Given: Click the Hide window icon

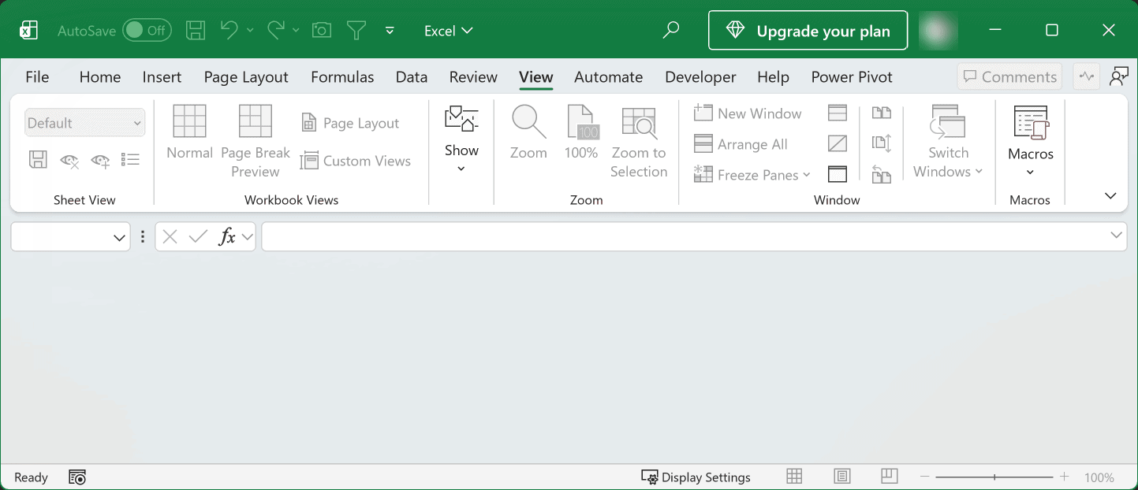Looking at the screenshot, I should click(838, 143).
